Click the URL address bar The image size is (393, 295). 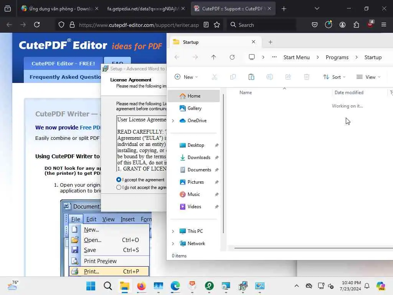coord(139,25)
